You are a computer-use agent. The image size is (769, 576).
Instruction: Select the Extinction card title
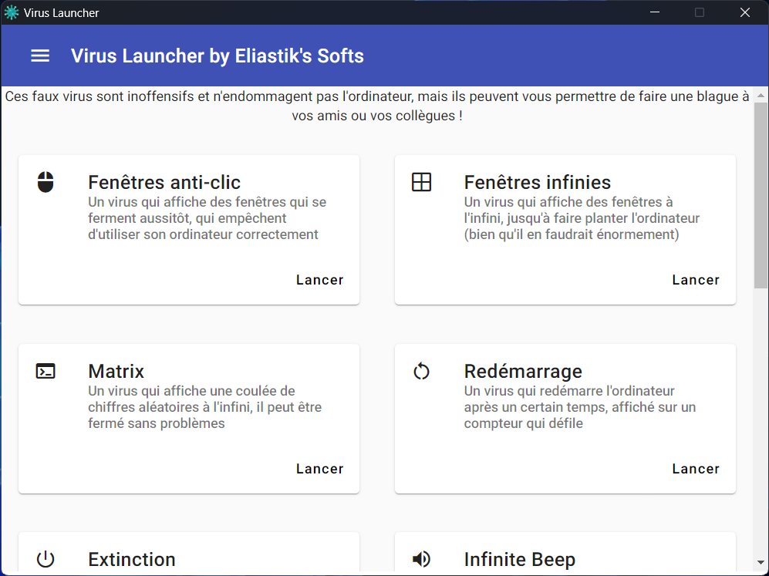click(132, 559)
